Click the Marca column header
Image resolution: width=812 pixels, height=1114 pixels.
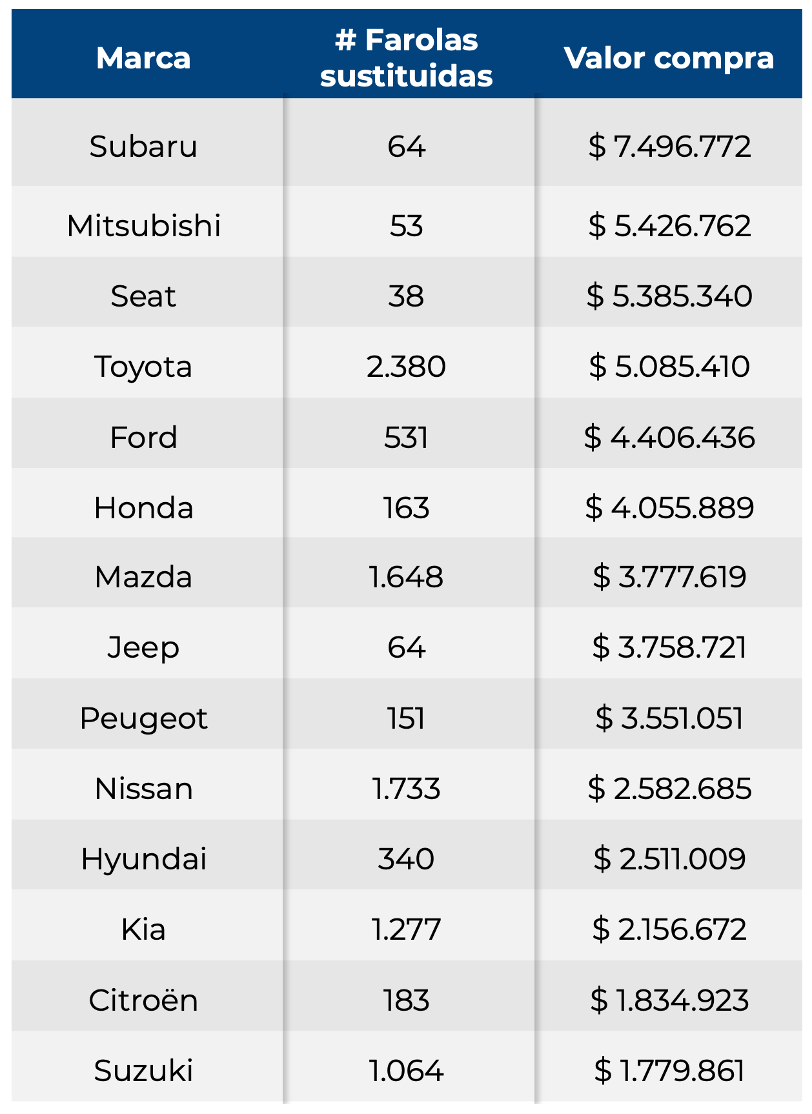pyautogui.click(x=143, y=58)
